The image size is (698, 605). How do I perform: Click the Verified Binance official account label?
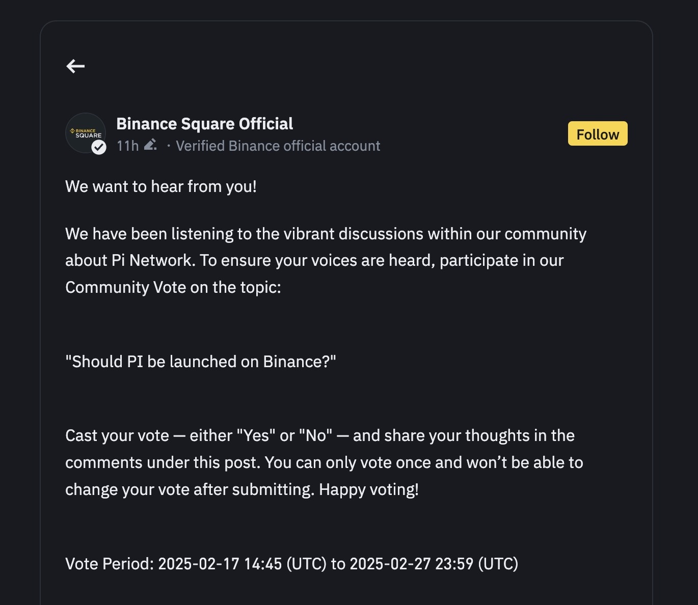pyautogui.click(x=278, y=146)
